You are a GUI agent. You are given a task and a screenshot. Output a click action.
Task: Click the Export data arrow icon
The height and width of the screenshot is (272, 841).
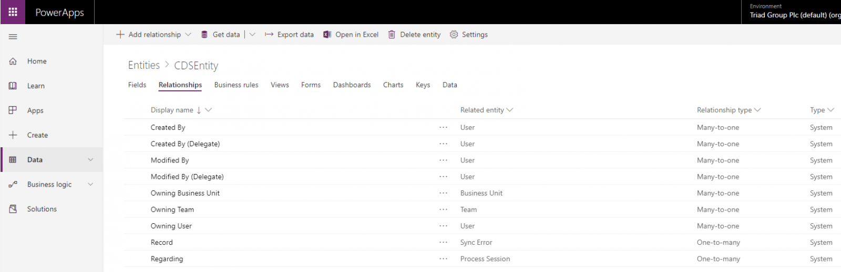click(269, 35)
